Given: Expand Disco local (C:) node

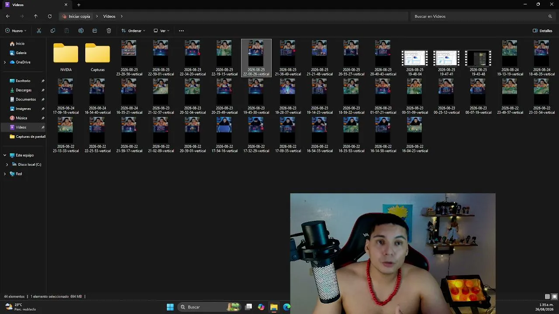Looking at the screenshot, I should click(7, 164).
